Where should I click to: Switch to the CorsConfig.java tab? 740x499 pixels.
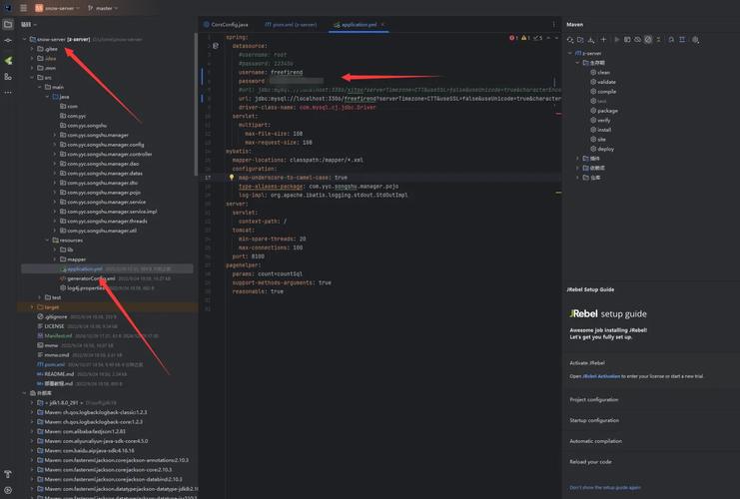(229, 24)
